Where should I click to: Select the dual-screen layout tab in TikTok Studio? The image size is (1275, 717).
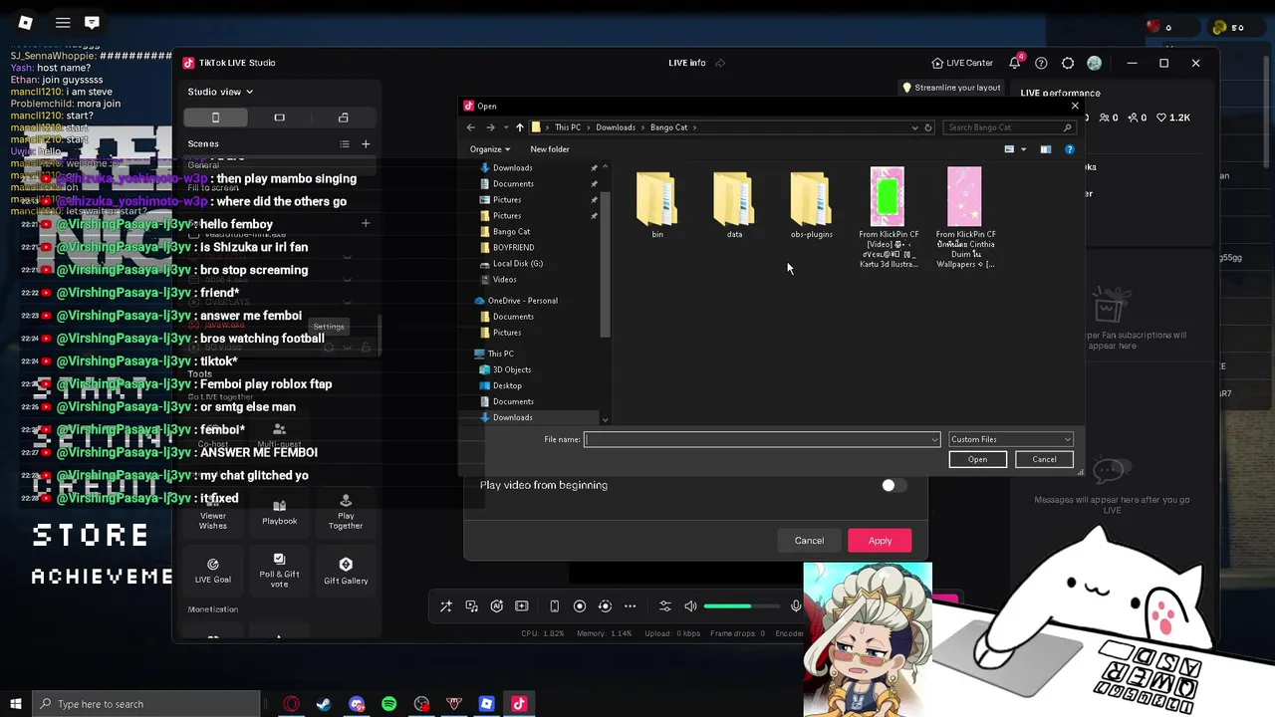point(343,118)
